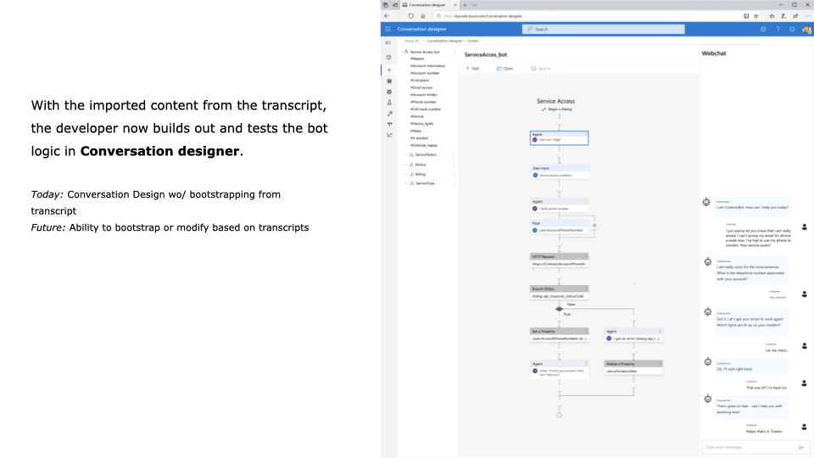The width and height of the screenshot is (814, 458).
Task: Go to the browser Home icon
Action: (x=423, y=16)
